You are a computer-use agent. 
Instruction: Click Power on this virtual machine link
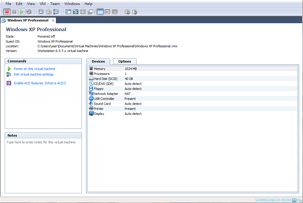click(x=34, y=69)
